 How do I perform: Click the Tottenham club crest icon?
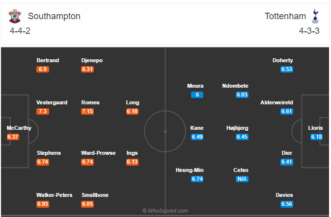pyautogui.click(x=315, y=16)
